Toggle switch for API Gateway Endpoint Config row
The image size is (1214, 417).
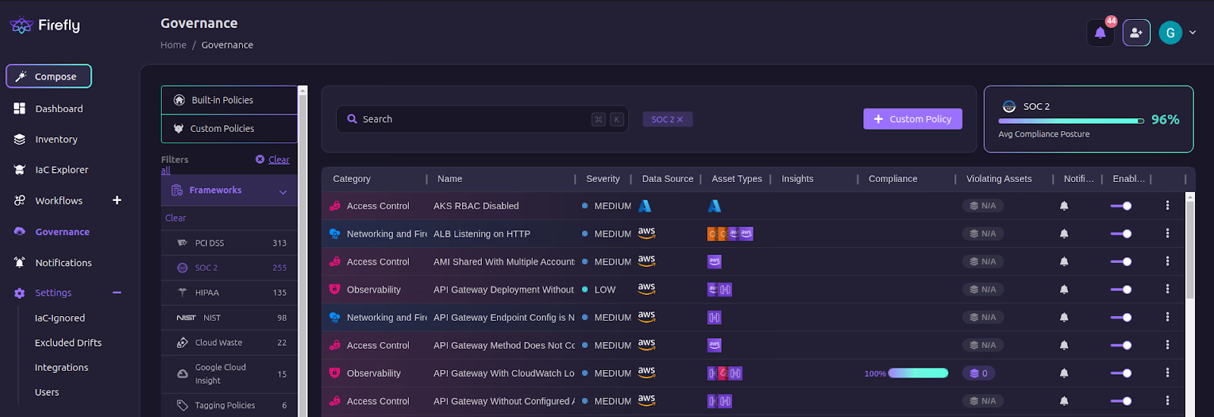(1121, 318)
